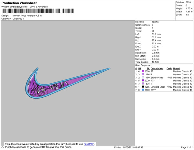194x150 pixels.
Task: Click the 'Page 1 of 1' footer text
Action: pyautogui.click(x=187, y=147)
